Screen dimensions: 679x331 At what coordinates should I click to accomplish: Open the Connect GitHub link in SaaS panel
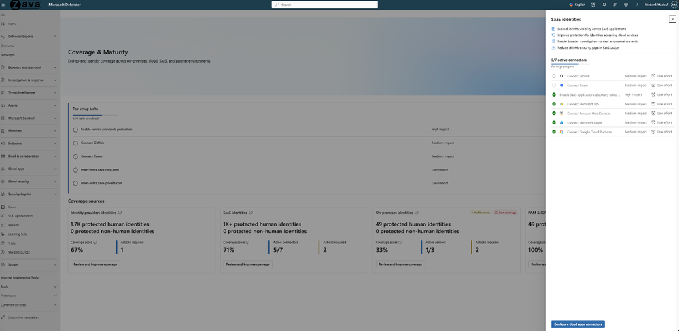pos(578,76)
